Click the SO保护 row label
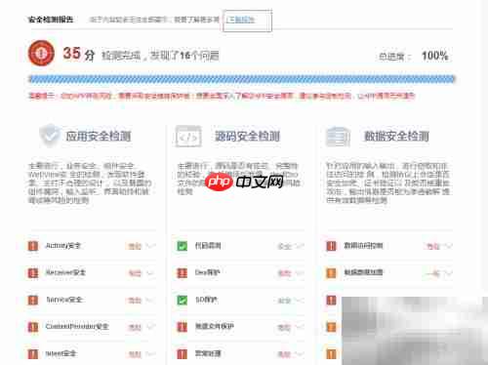The image size is (488, 365). [x=206, y=300]
